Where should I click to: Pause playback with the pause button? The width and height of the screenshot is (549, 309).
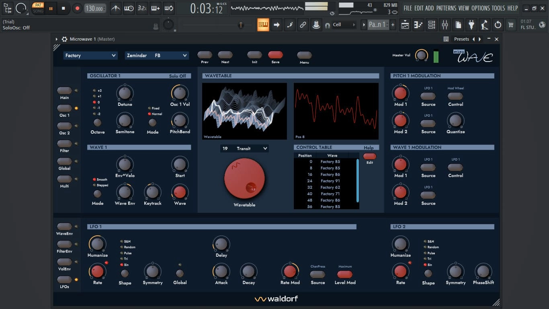[x=51, y=8]
